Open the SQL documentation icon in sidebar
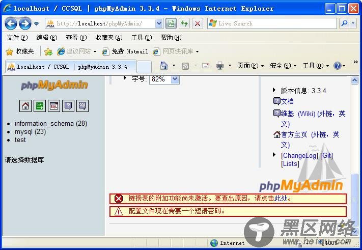The width and height of the screenshot is (362, 250). tap(82, 106)
